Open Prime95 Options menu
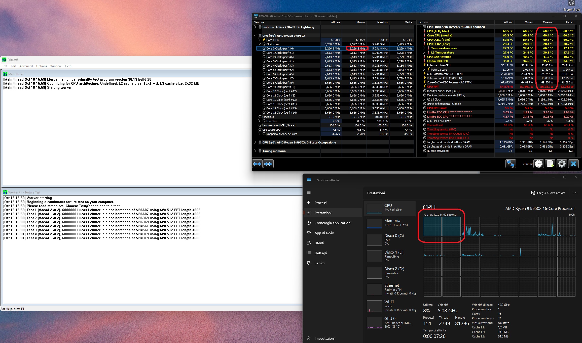Image resolution: width=582 pixels, height=343 pixels. [x=42, y=66]
